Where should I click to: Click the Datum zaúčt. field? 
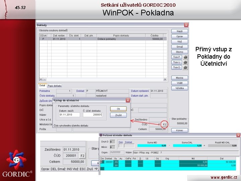[x=70, y=115]
